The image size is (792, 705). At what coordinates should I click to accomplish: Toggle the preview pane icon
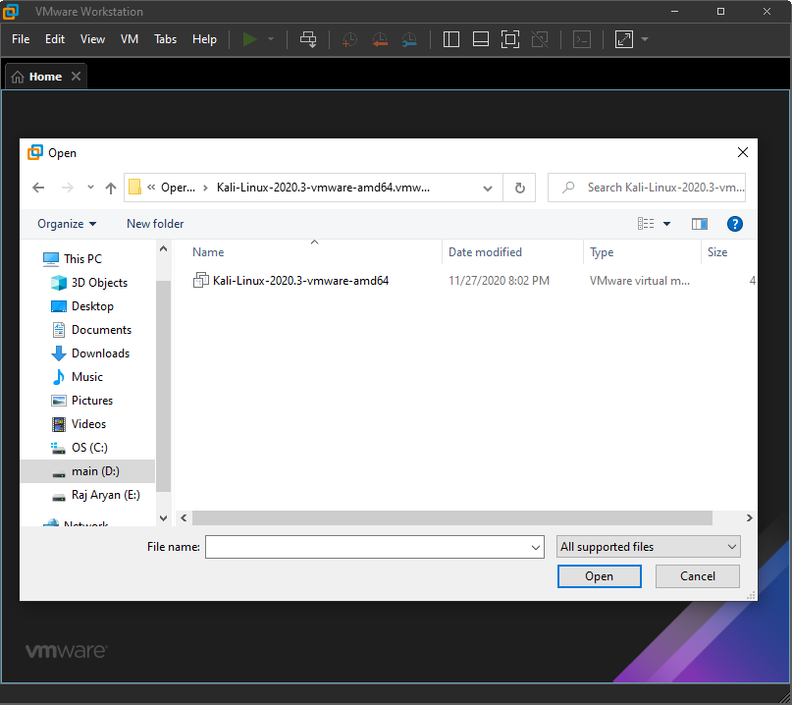click(x=699, y=223)
